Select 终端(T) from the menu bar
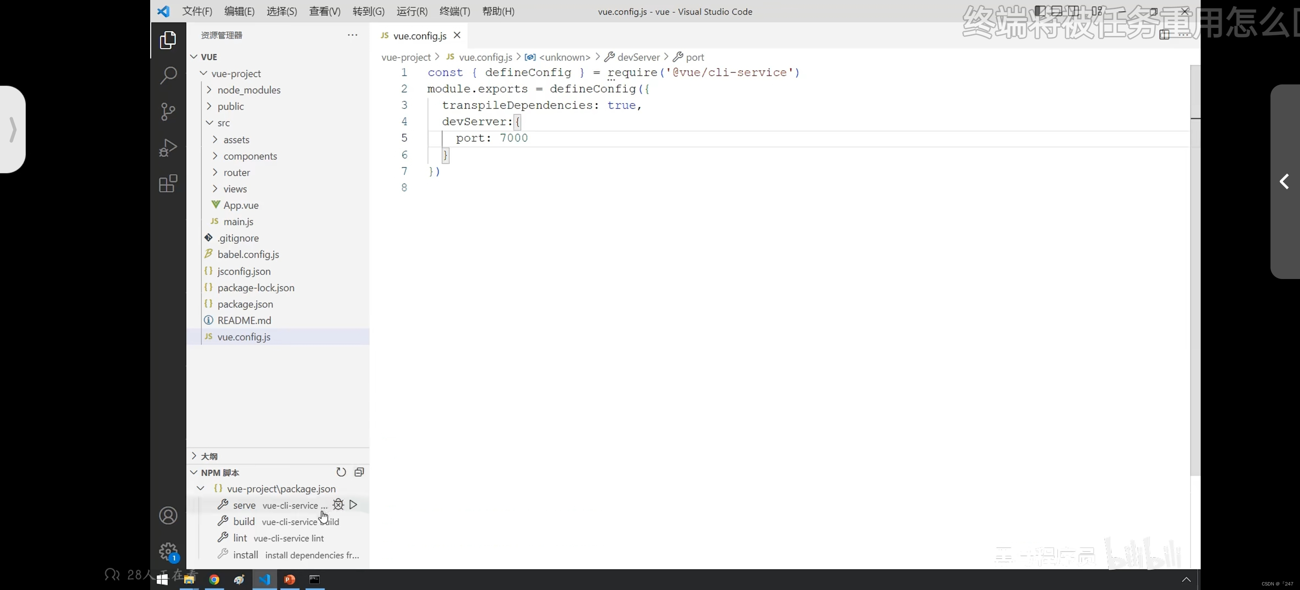This screenshot has height=590, width=1300. 453,11
